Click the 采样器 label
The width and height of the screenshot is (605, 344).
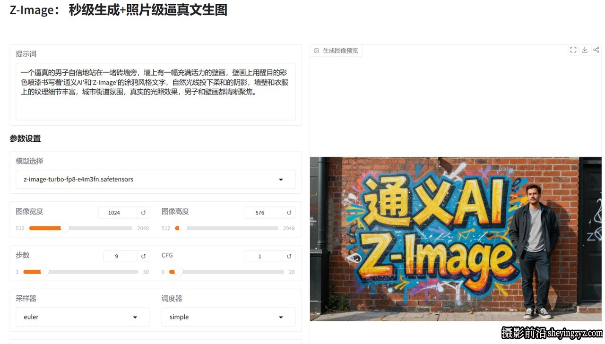[x=26, y=299]
